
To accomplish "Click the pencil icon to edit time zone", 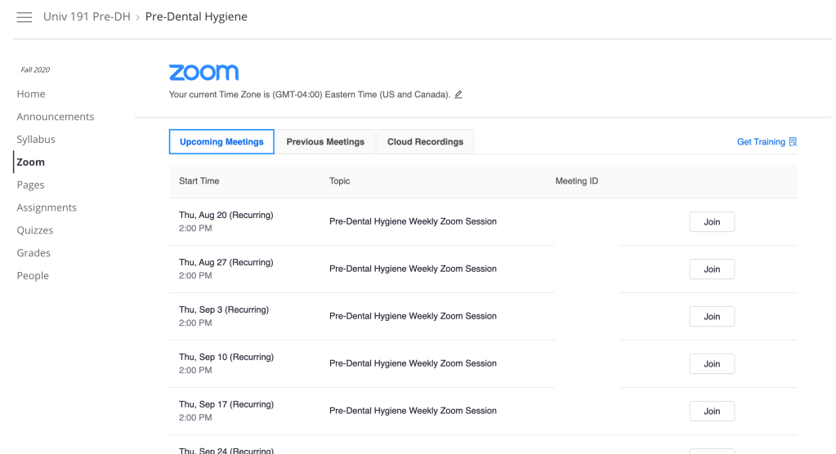I will (458, 95).
